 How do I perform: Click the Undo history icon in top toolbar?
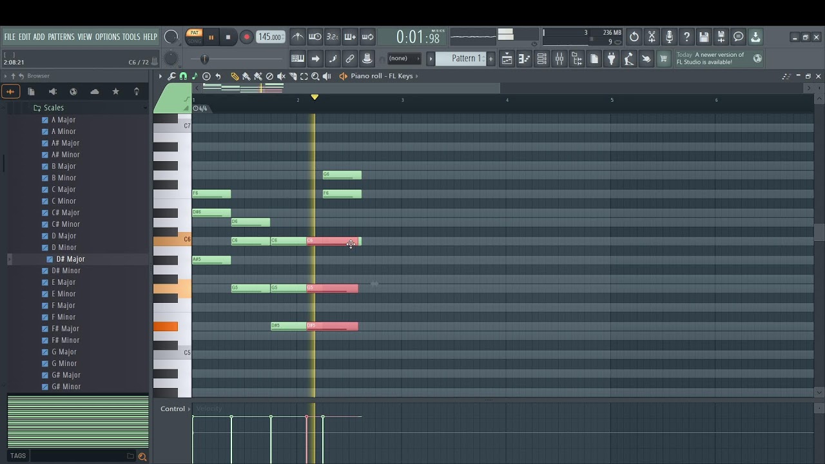pos(634,37)
